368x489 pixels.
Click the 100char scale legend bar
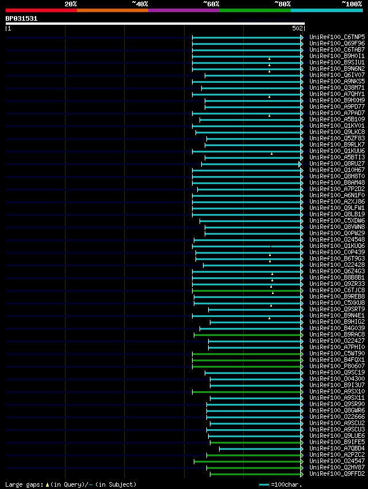pyautogui.click(x=264, y=484)
